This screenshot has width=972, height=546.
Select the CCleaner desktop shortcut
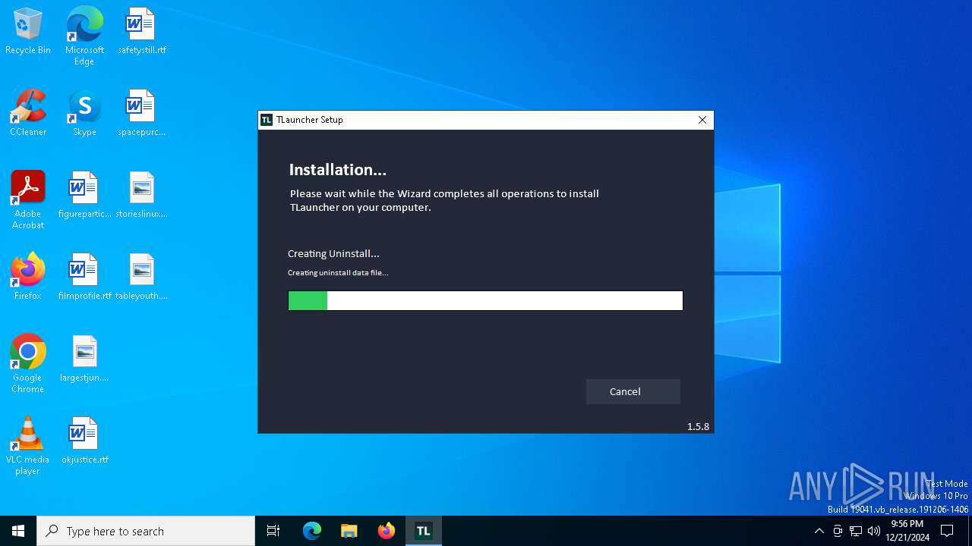click(28, 114)
